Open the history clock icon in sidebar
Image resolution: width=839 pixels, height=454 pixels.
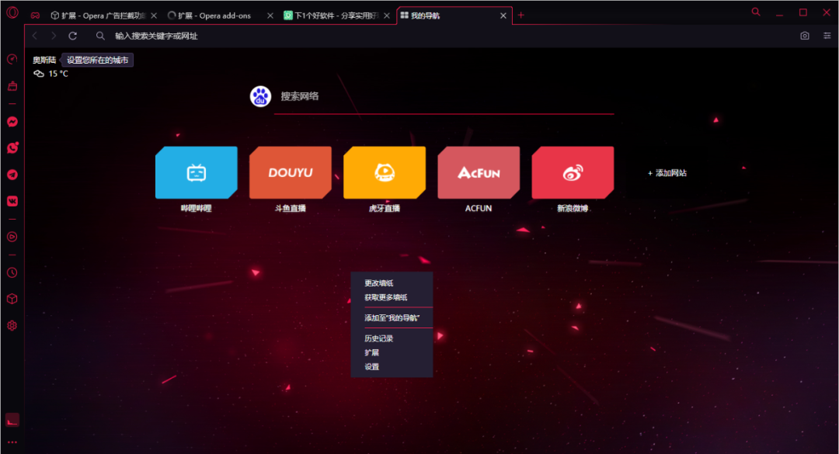(12, 272)
